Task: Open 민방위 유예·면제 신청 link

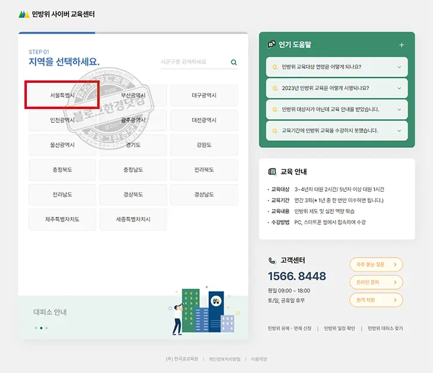Action: pos(290,328)
